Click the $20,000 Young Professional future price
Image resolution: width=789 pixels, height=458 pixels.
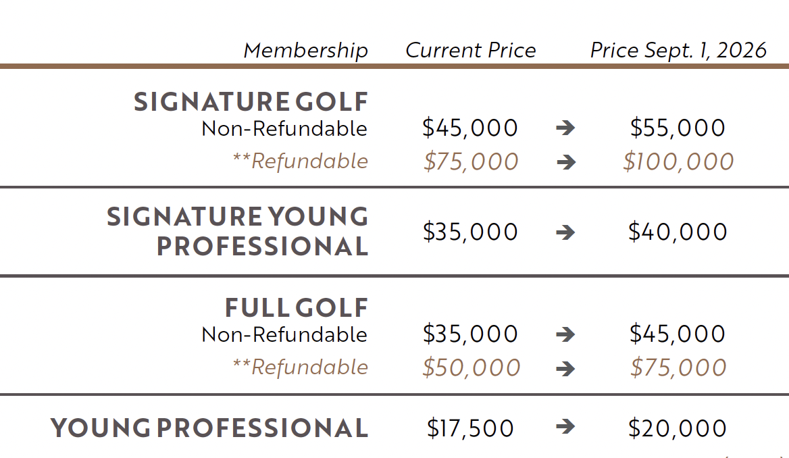(x=678, y=428)
